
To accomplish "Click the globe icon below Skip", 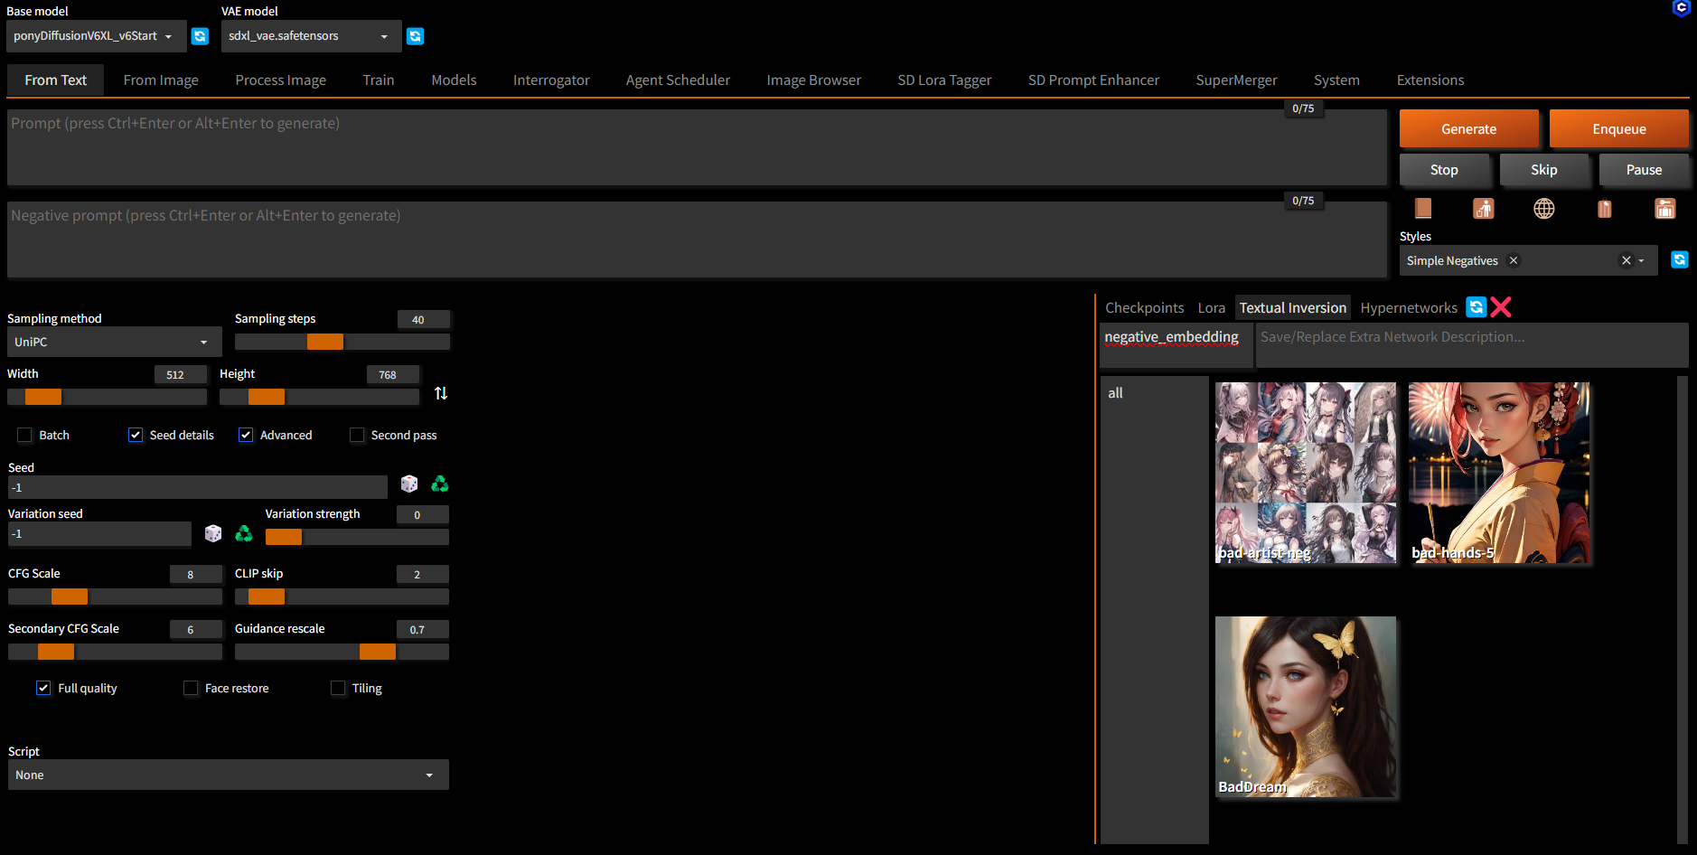I will tap(1544, 209).
